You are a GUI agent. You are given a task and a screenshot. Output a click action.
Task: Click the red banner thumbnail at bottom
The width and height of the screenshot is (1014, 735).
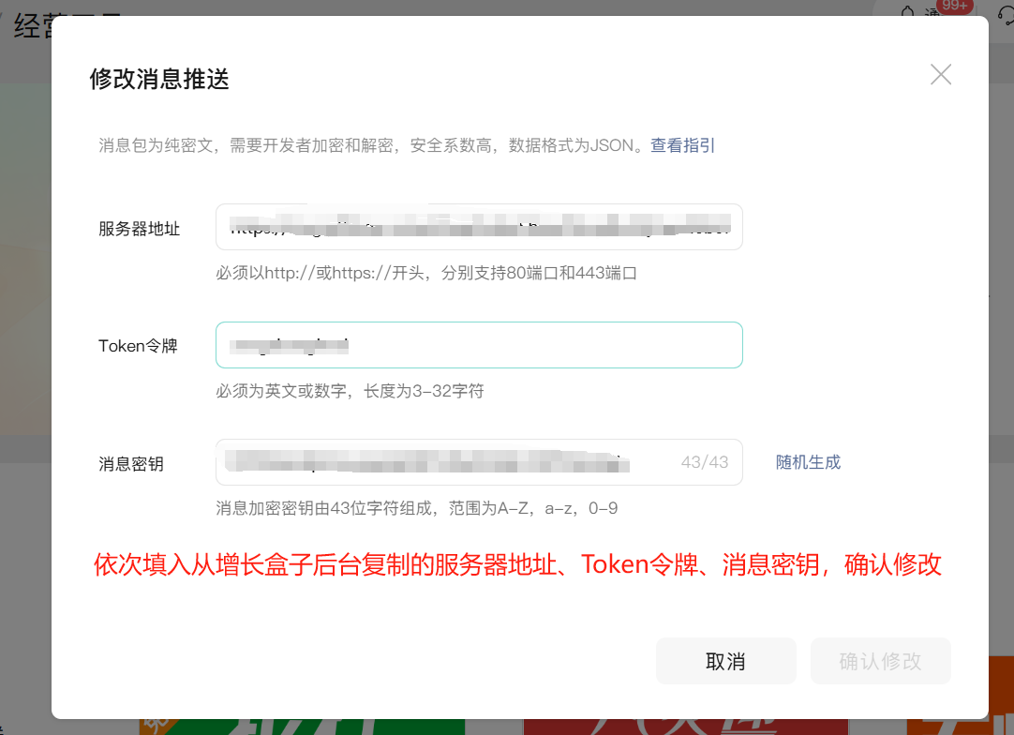[684, 726]
